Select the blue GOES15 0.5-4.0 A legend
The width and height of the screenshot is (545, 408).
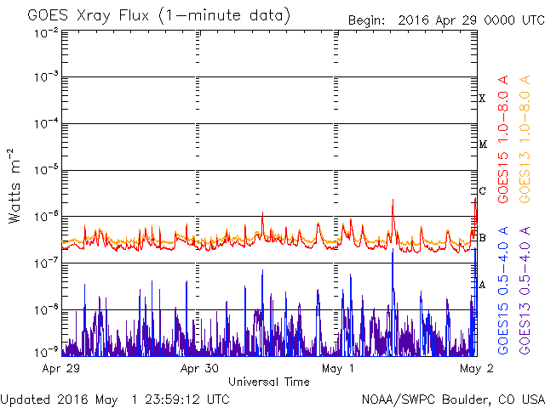pyautogui.click(x=503, y=291)
